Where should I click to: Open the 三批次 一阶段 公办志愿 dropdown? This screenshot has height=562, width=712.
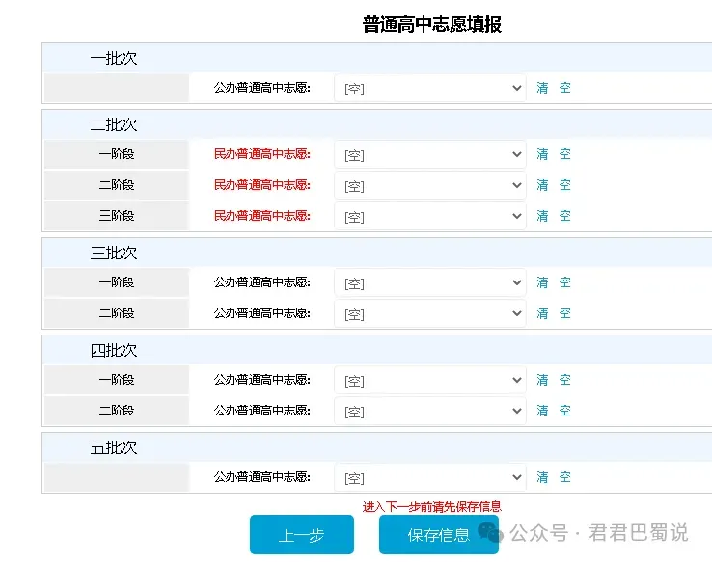pos(430,283)
